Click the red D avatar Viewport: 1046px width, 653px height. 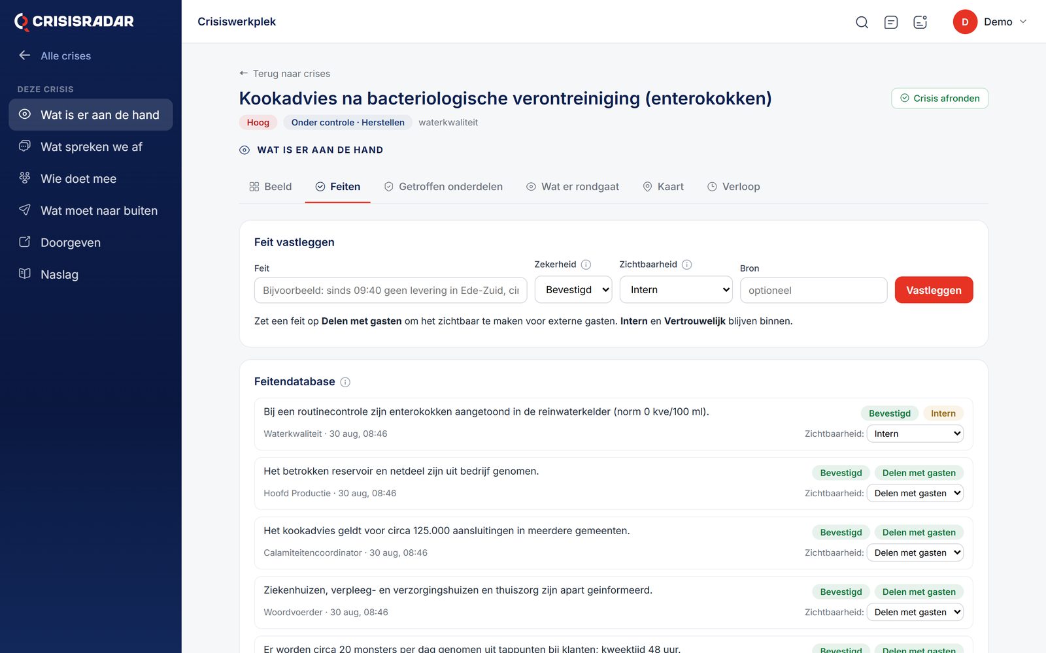965,22
